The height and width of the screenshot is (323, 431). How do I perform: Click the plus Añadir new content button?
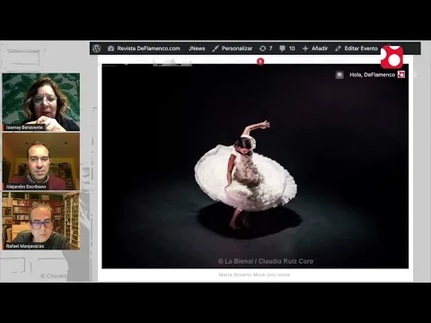point(315,48)
